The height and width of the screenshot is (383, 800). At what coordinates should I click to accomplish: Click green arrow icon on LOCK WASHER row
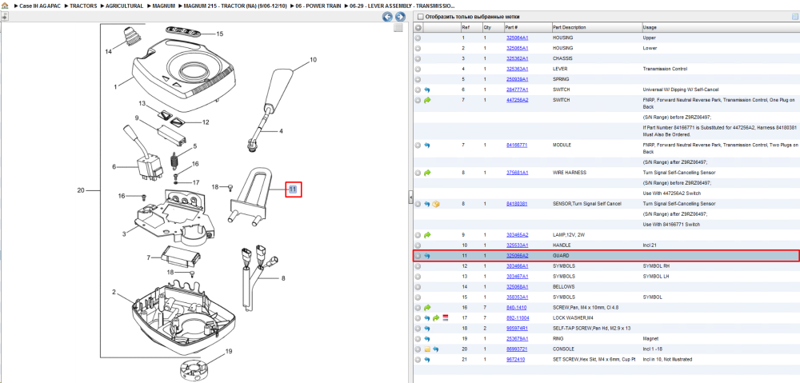pyautogui.click(x=436, y=317)
